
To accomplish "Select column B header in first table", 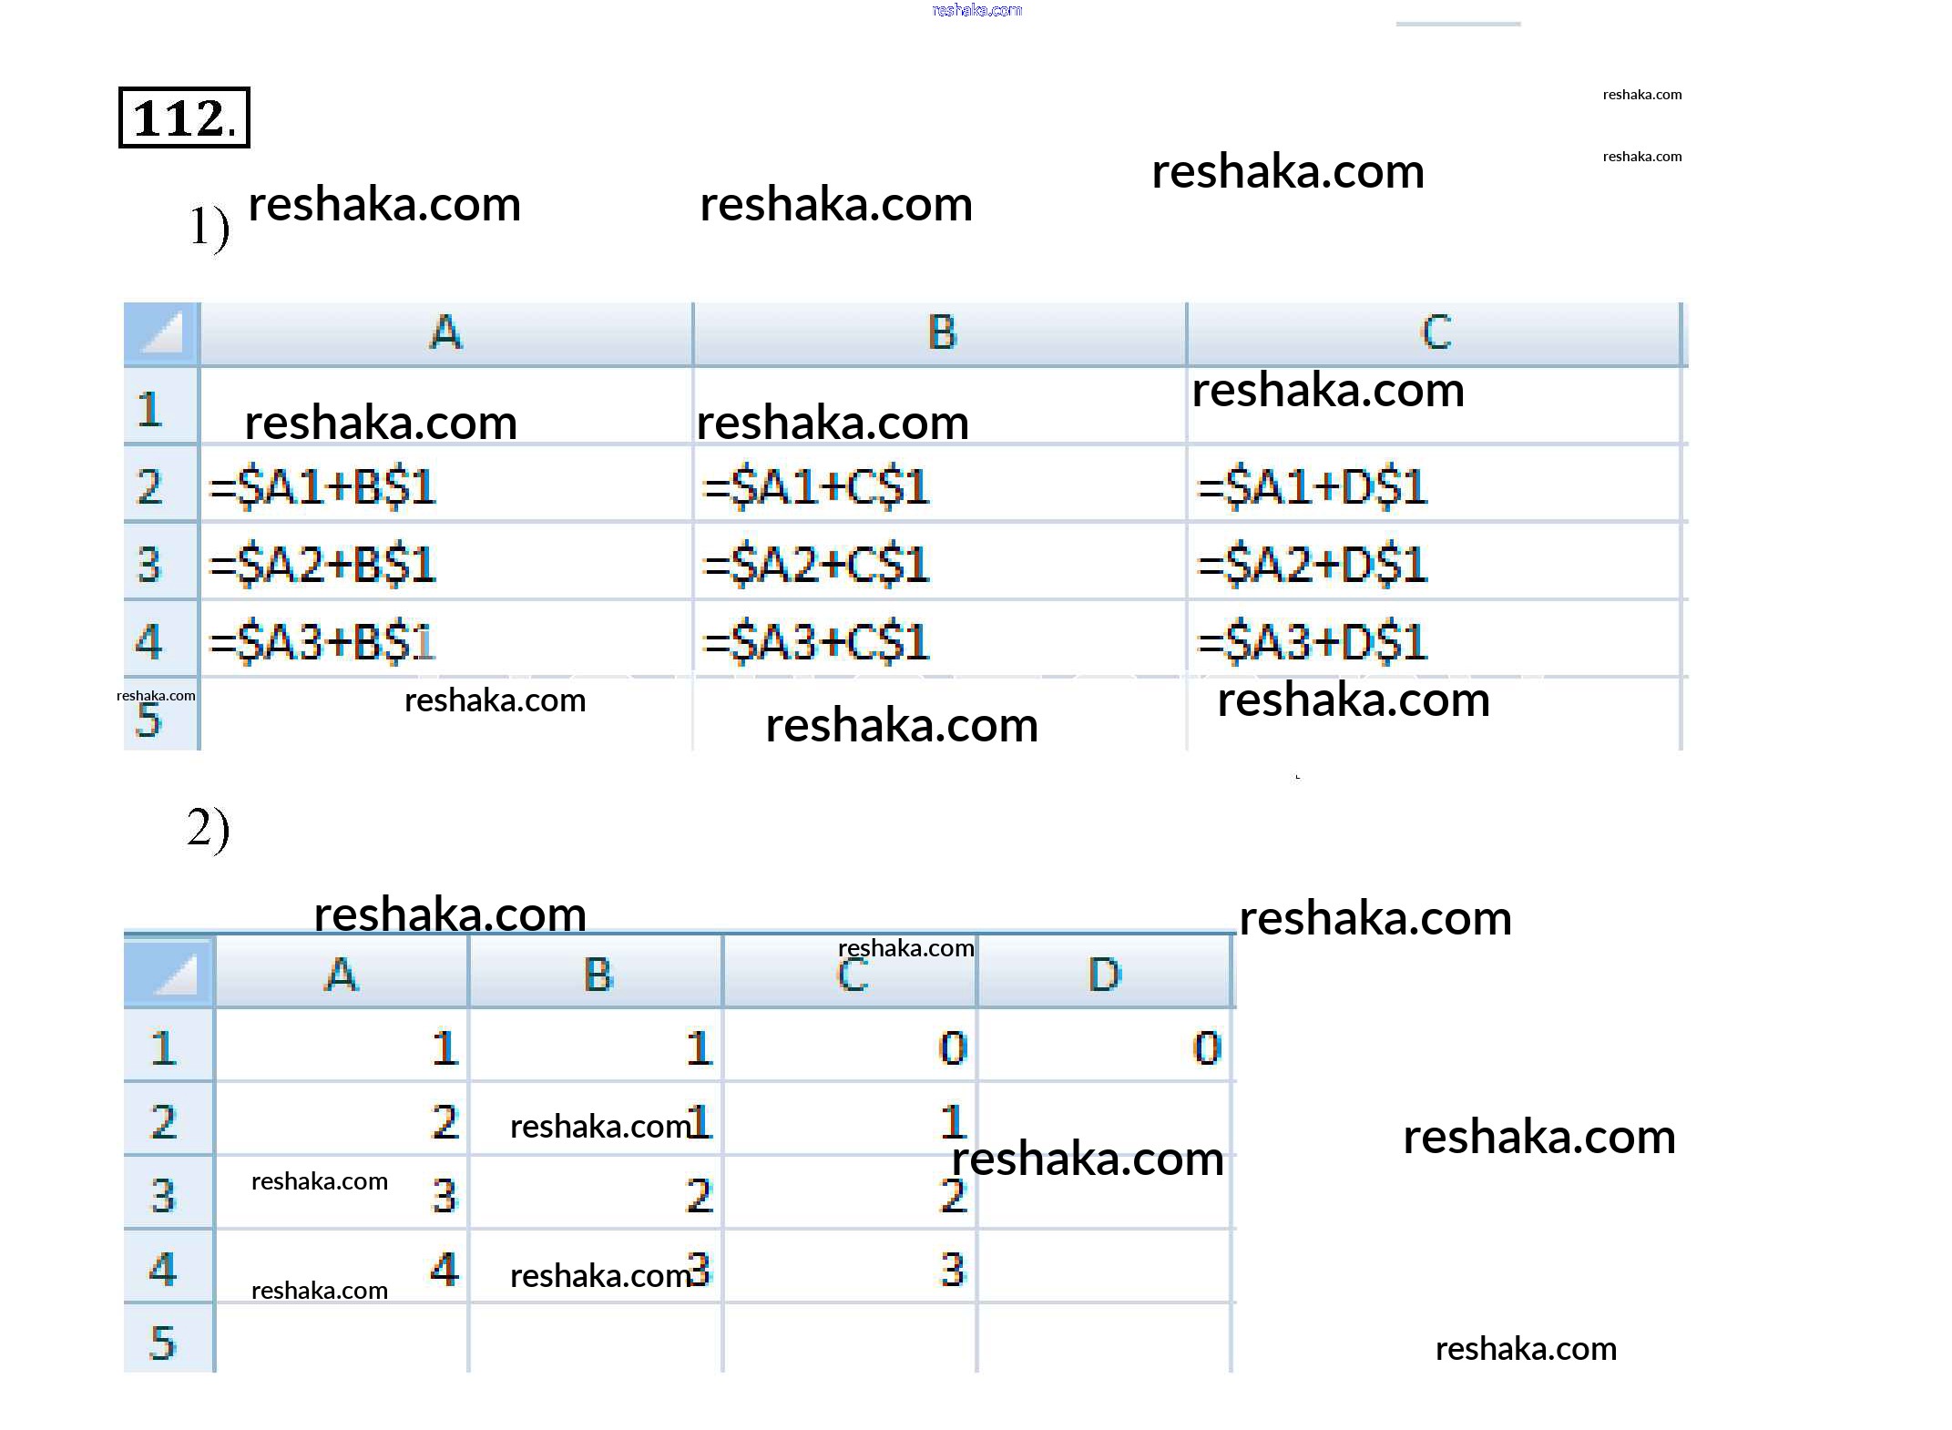I will pos(940,333).
